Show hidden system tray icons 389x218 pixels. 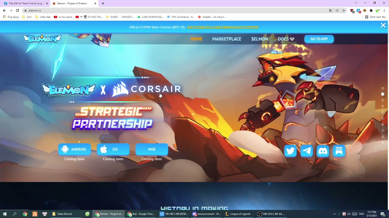(334, 214)
